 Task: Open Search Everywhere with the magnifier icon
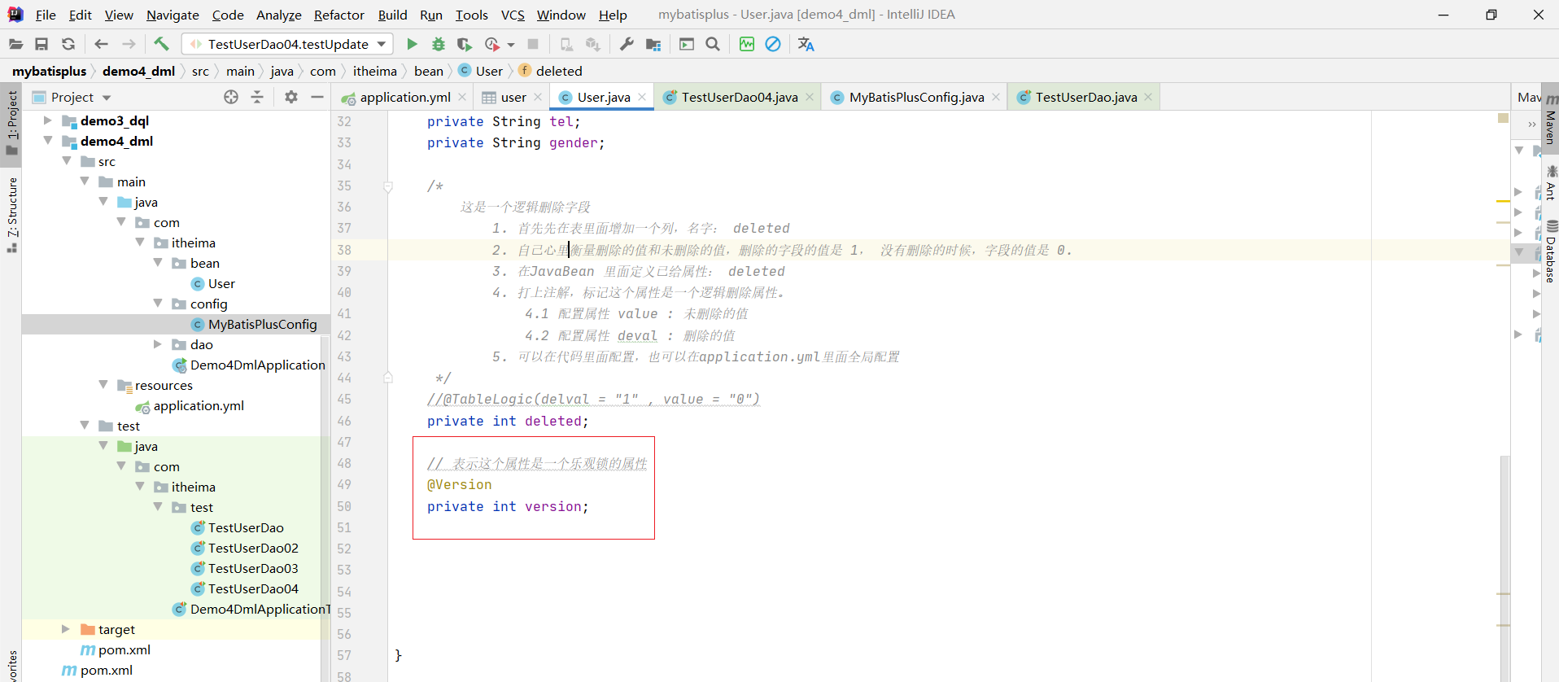[713, 44]
